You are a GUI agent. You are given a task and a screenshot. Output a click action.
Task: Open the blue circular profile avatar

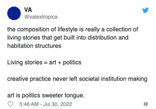click(14, 13)
